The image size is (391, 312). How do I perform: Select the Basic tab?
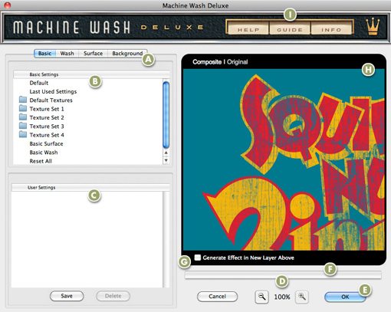click(44, 54)
